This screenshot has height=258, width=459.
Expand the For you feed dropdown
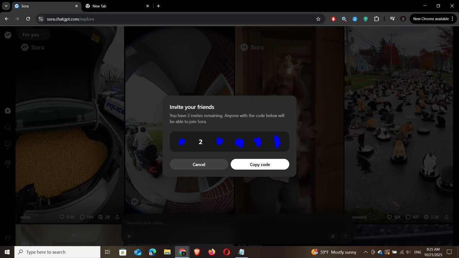click(34, 35)
